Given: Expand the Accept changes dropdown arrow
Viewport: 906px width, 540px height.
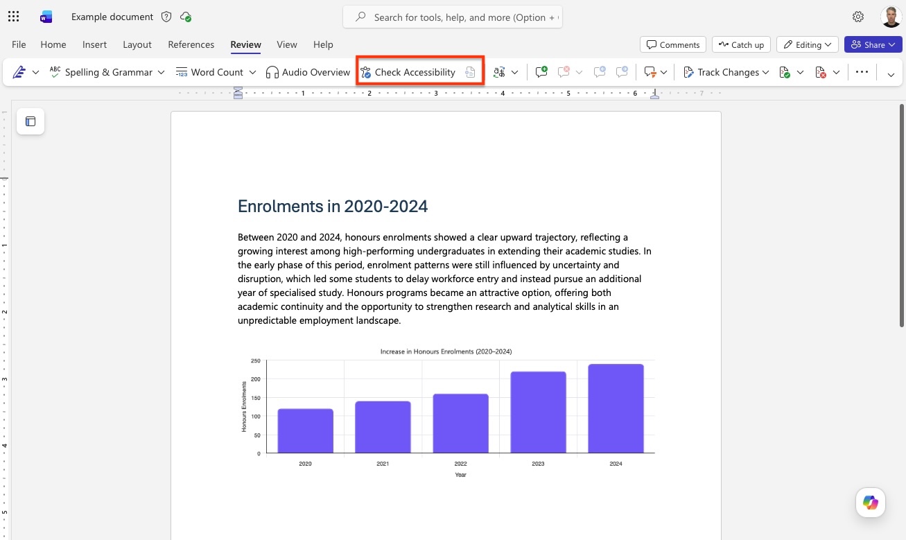Looking at the screenshot, I should click(800, 72).
